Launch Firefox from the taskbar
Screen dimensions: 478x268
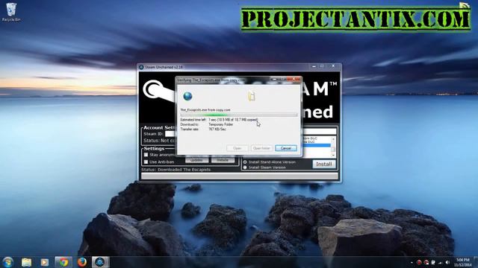pos(81,262)
